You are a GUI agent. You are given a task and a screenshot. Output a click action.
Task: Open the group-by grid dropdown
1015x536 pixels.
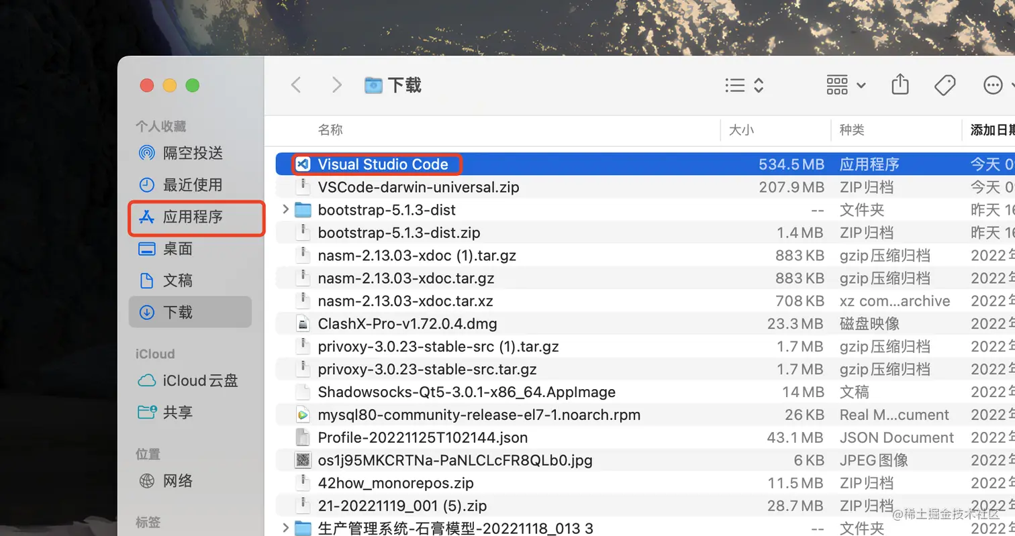(x=846, y=85)
